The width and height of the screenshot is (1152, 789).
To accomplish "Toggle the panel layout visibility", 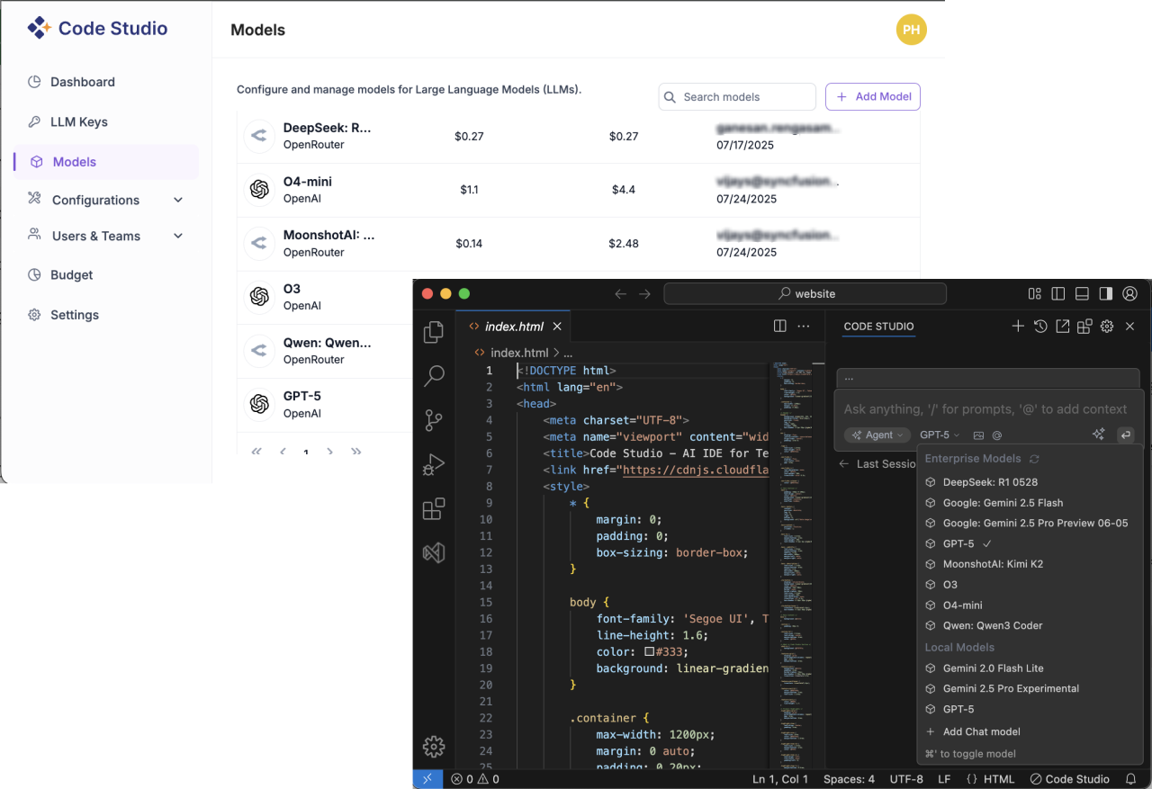I will click(x=1081, y=292).
